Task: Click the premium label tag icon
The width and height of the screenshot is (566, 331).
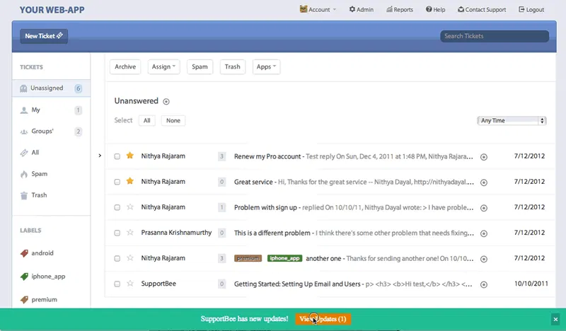Action: point(24,300)
